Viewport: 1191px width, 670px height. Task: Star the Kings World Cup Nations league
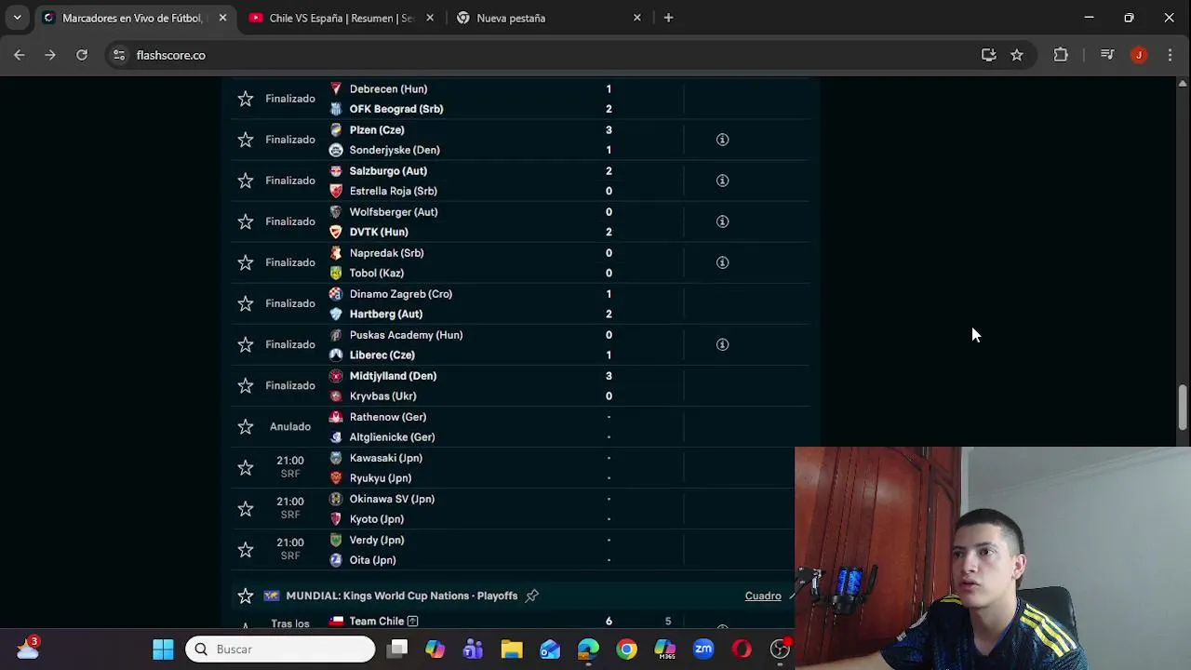[x=246, y=596]
